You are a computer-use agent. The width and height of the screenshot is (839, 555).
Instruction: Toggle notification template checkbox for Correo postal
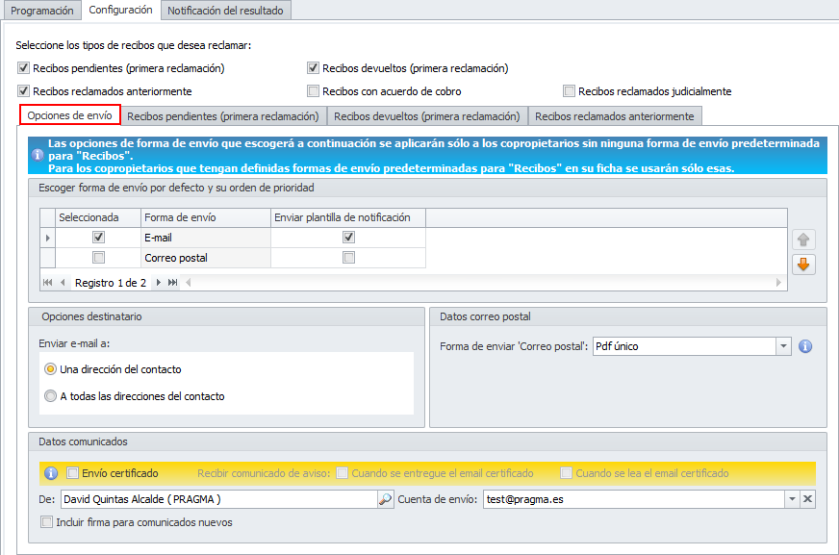click(348, 257)
